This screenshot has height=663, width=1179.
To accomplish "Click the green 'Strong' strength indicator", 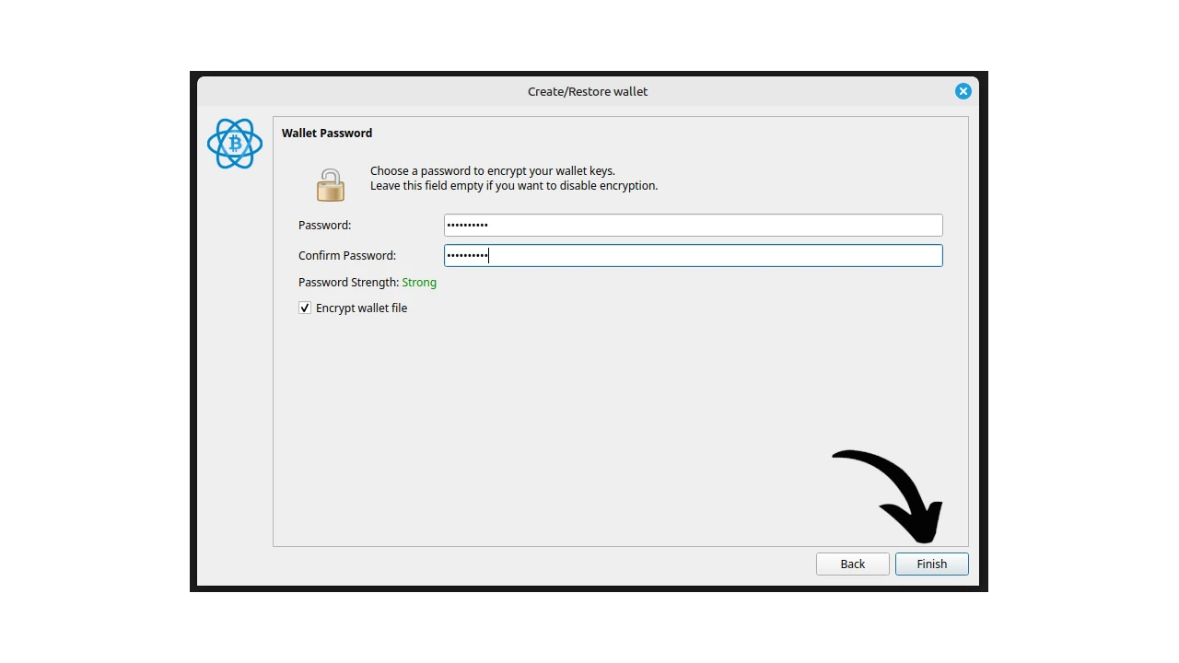I will pyautogui.click(x=419, y=283).
